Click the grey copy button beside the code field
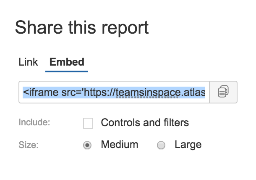This screenshot has height=180, width=256. (x=223, y=92)
